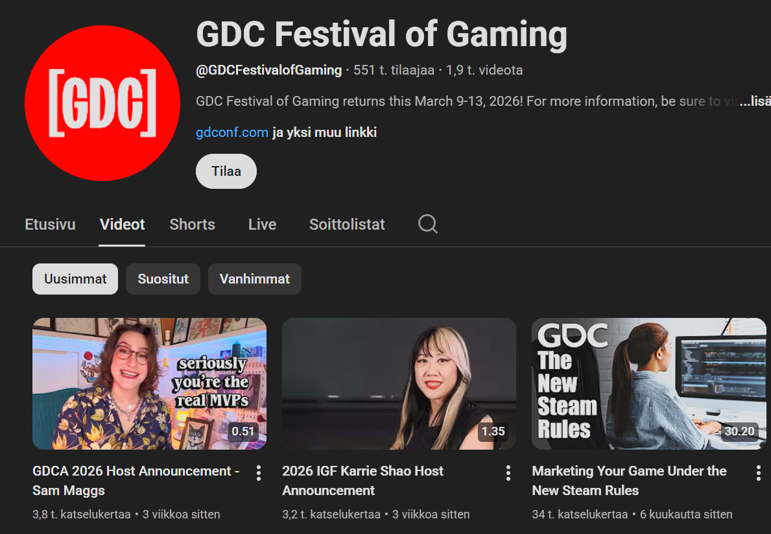Screen dimensions: 771x534
Task: Open the gdconf.com link
Action: click(x=232, y=132)
